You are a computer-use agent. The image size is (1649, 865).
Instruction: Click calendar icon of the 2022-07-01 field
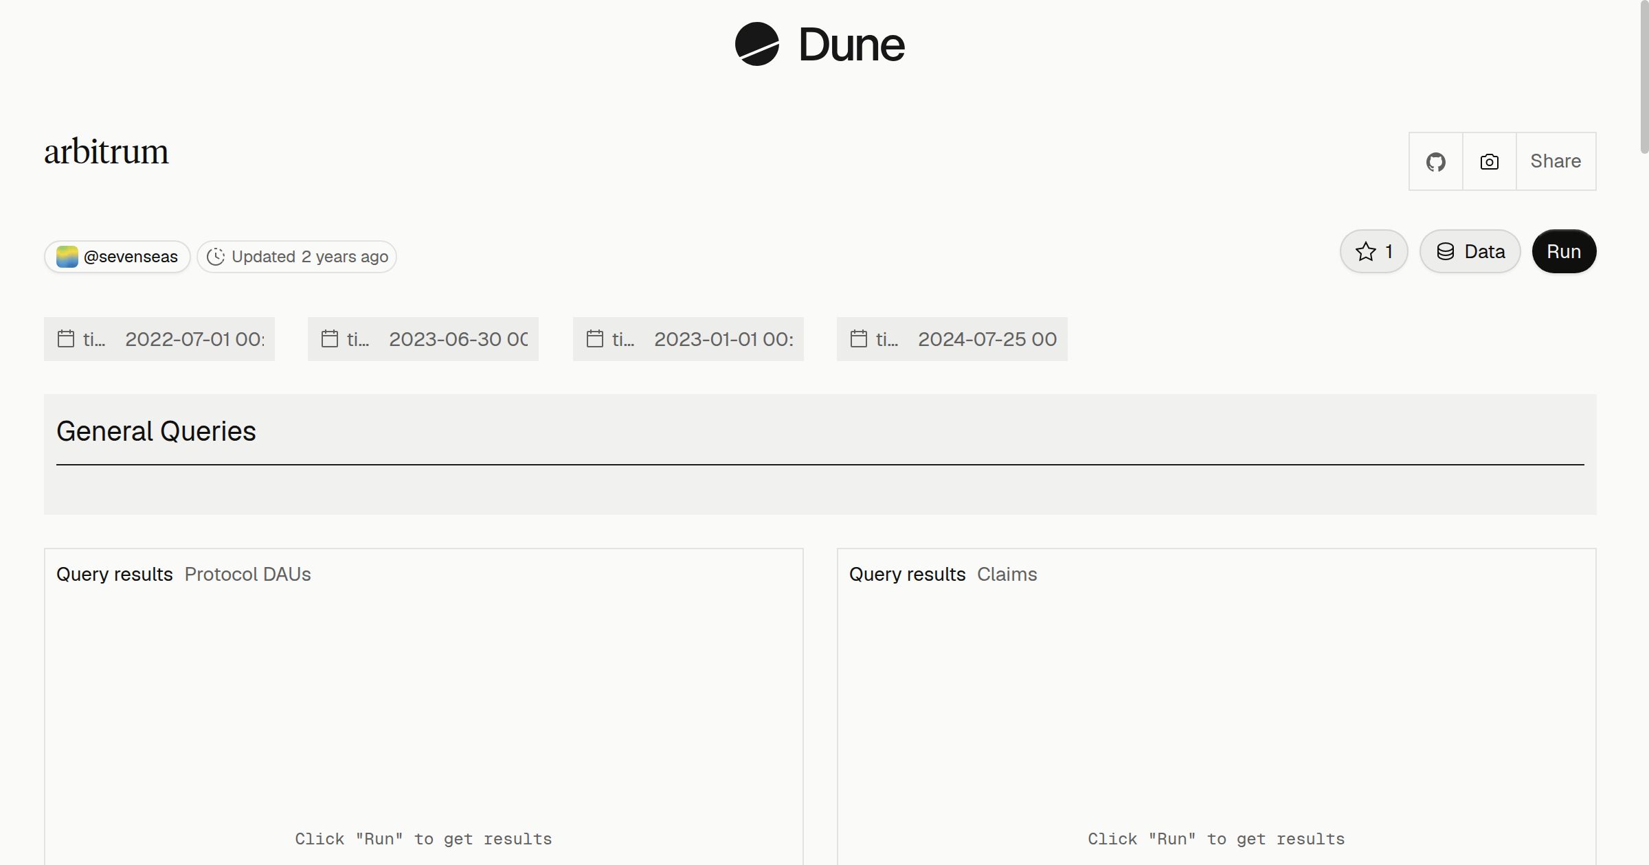coord(66,338)
